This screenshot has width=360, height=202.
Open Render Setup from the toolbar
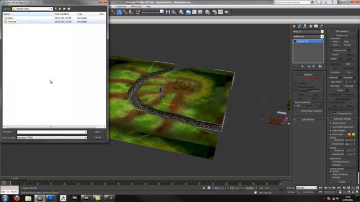[214, 12]
